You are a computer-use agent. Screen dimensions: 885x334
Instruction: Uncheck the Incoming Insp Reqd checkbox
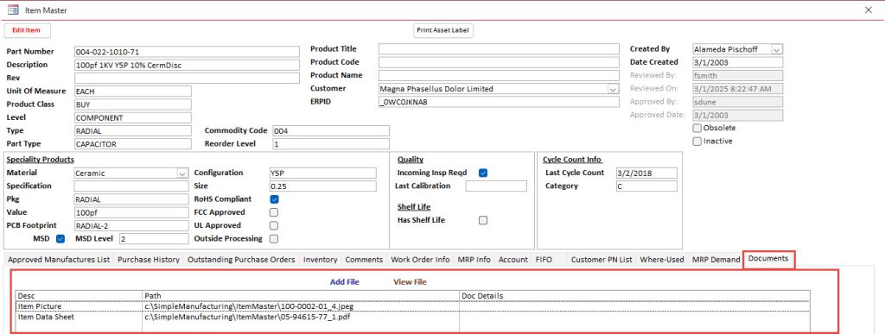[x=483, y=173]
